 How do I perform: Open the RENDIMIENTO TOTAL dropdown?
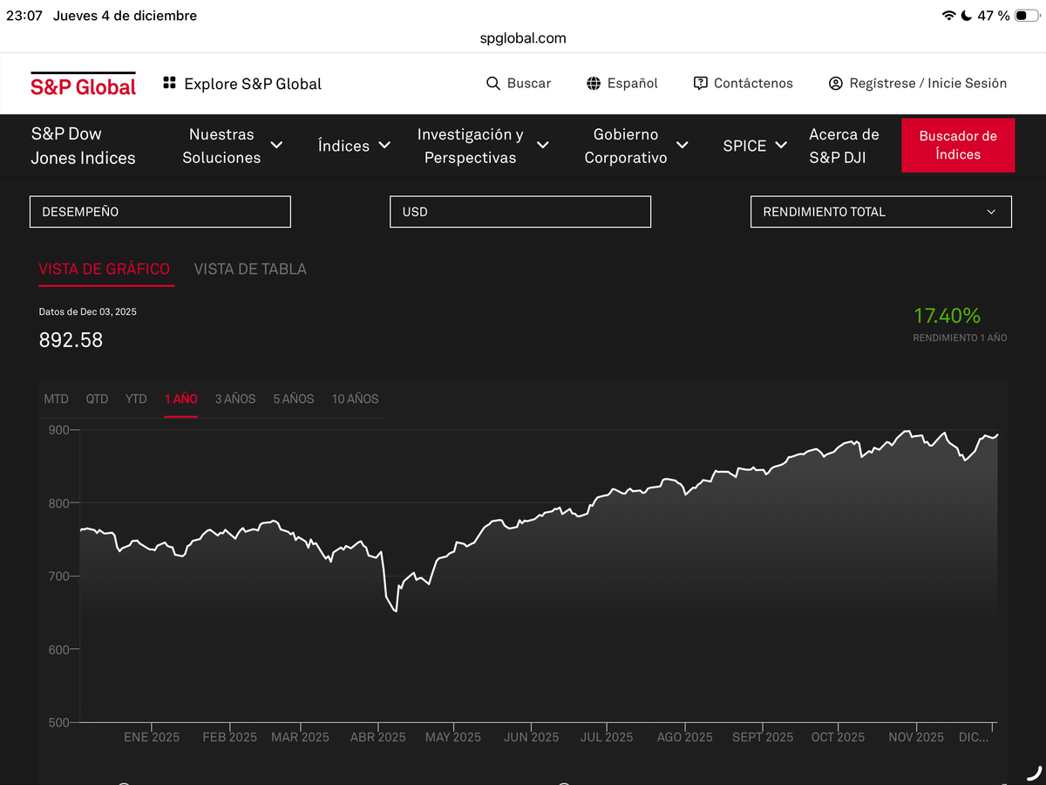click(880, 211)
